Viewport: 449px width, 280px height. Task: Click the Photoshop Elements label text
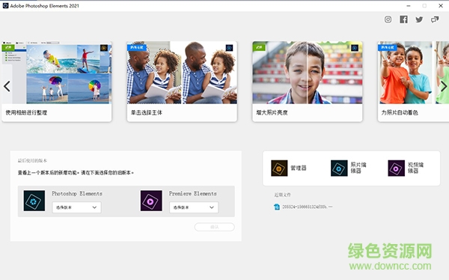pyautogui.click(x=77, y=193)
